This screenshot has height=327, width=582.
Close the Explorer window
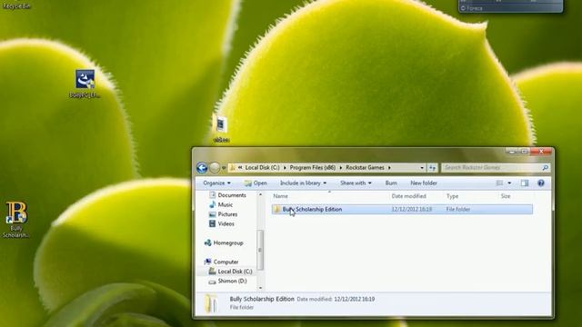coord(542,152)
